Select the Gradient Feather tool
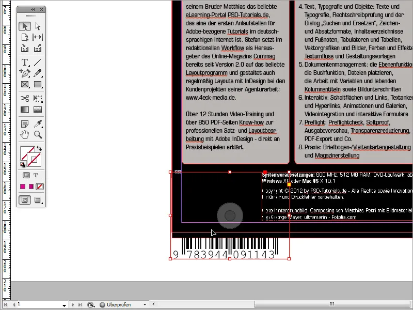The width and height of the screenshot is (413, 310). [x=38, y=110]
